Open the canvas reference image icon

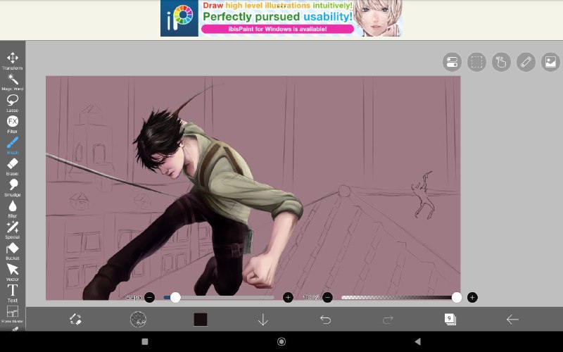point(550,62)
